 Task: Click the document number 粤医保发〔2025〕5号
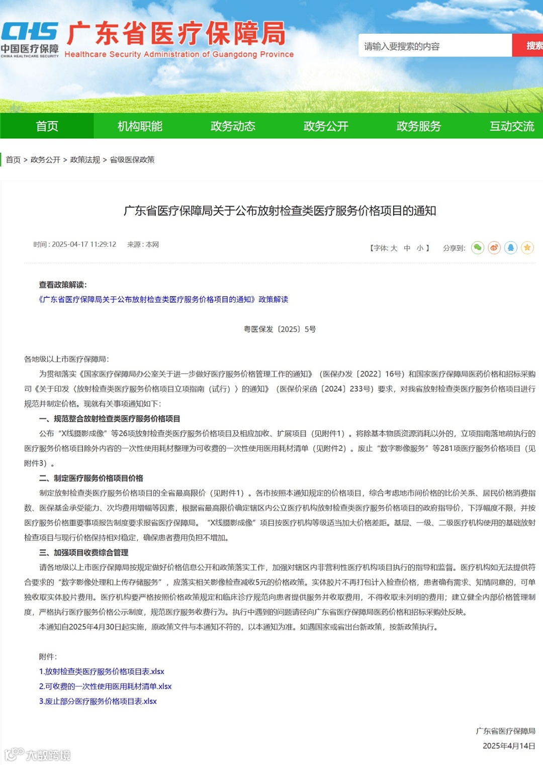pyautogui.click(x=280, y=329)
